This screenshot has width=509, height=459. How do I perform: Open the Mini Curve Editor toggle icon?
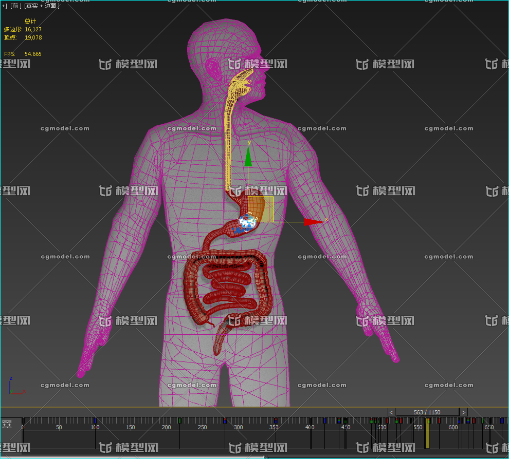(x=7, y=424)
